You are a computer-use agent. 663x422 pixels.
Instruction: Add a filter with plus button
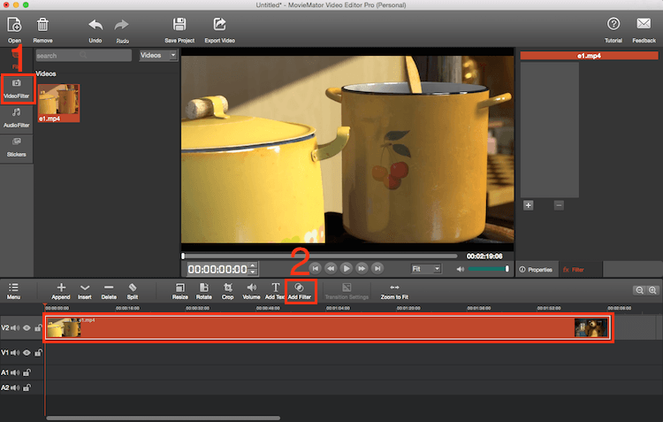(528, 205)
